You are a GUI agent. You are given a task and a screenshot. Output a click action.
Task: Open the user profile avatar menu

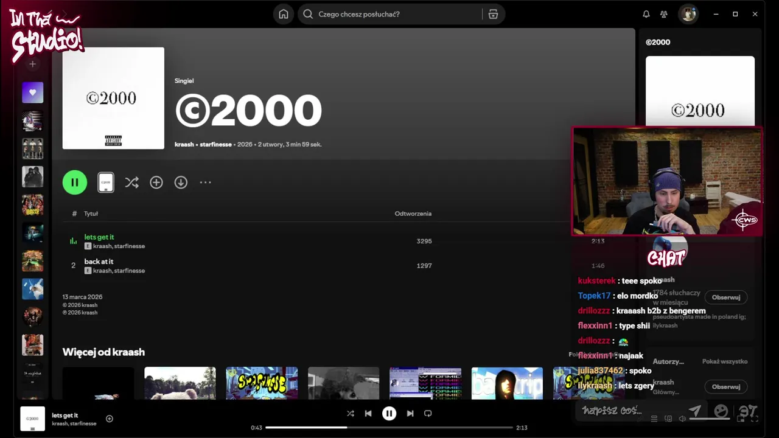[x=688, y=14]
